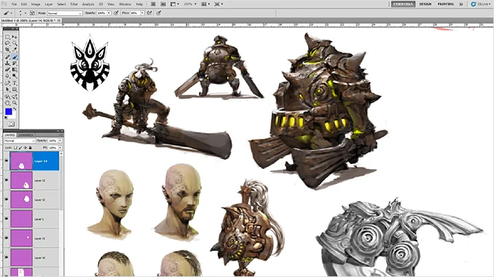Open the brush Opacity slider arrow
Viewport: 494px width, 277px height.
pos(109,13)
